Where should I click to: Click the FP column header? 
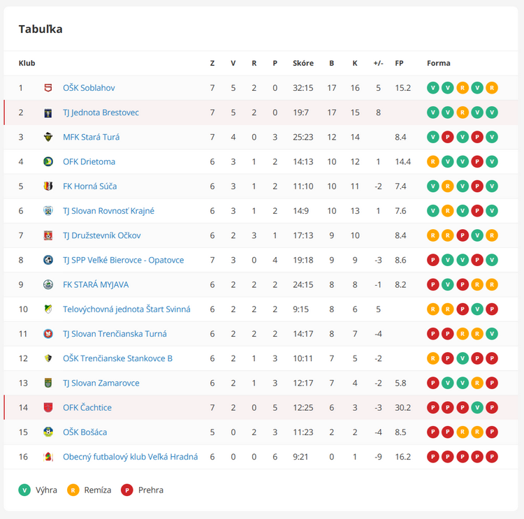coord(399,63)
